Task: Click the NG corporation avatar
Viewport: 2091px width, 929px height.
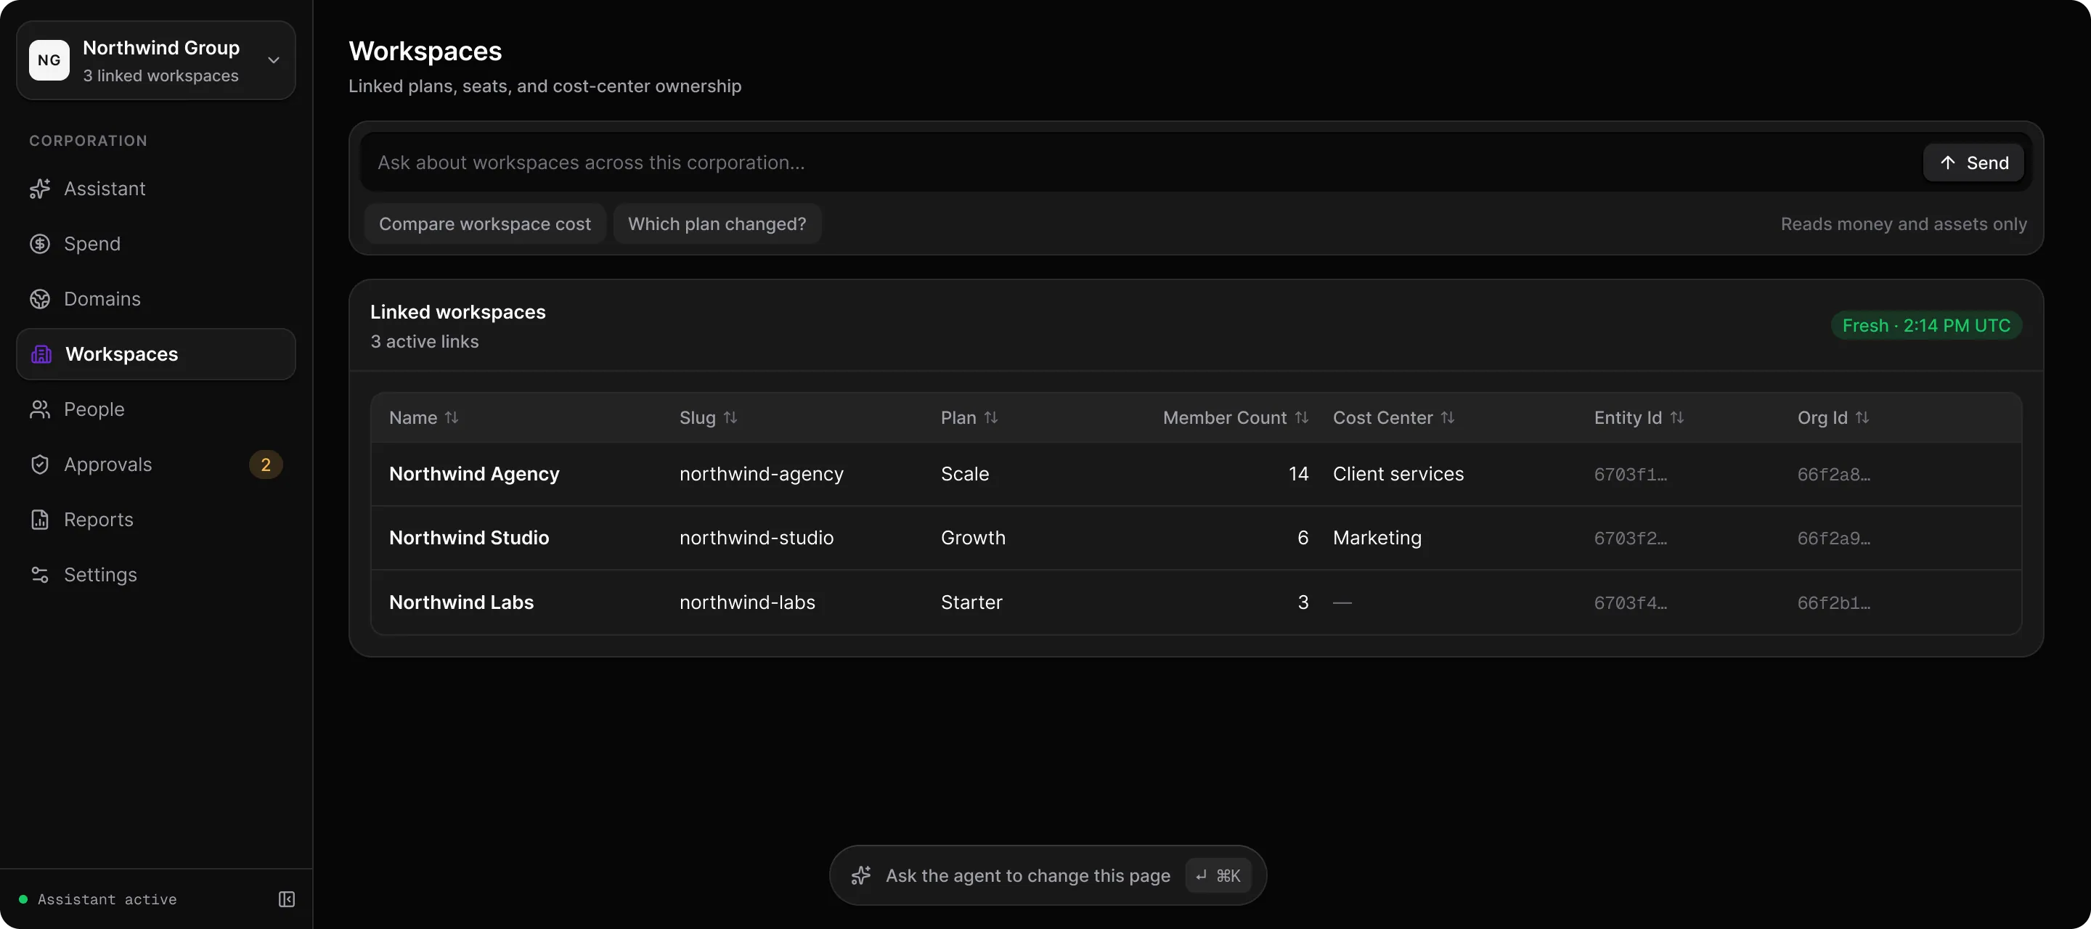Action: click(x=49, y=60)
